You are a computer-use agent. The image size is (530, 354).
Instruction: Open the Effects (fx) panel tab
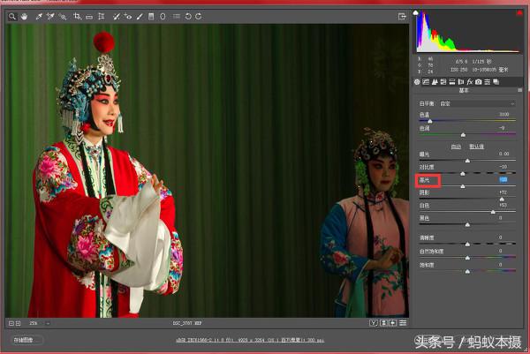pos(470,82)
